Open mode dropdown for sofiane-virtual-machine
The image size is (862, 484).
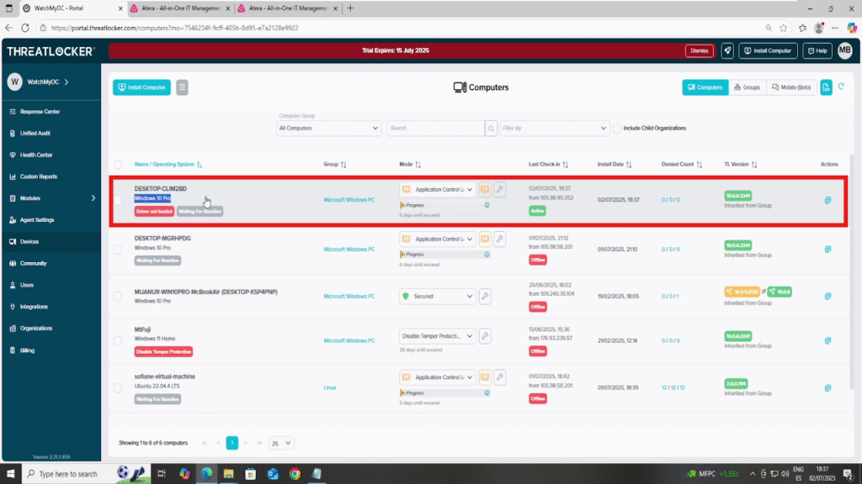[x=438, y=377]
